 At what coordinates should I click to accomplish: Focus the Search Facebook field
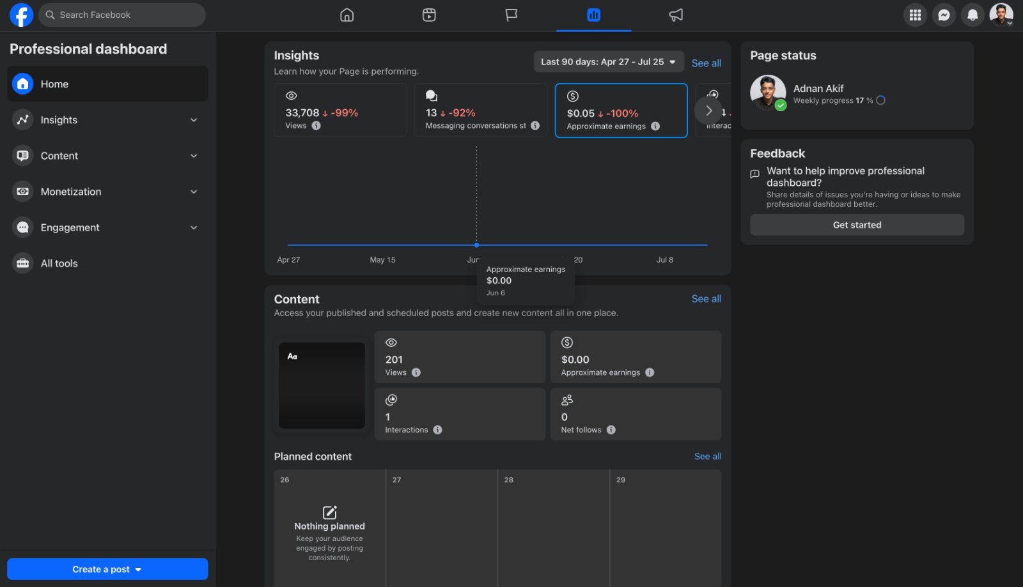(x=122, y=15)
